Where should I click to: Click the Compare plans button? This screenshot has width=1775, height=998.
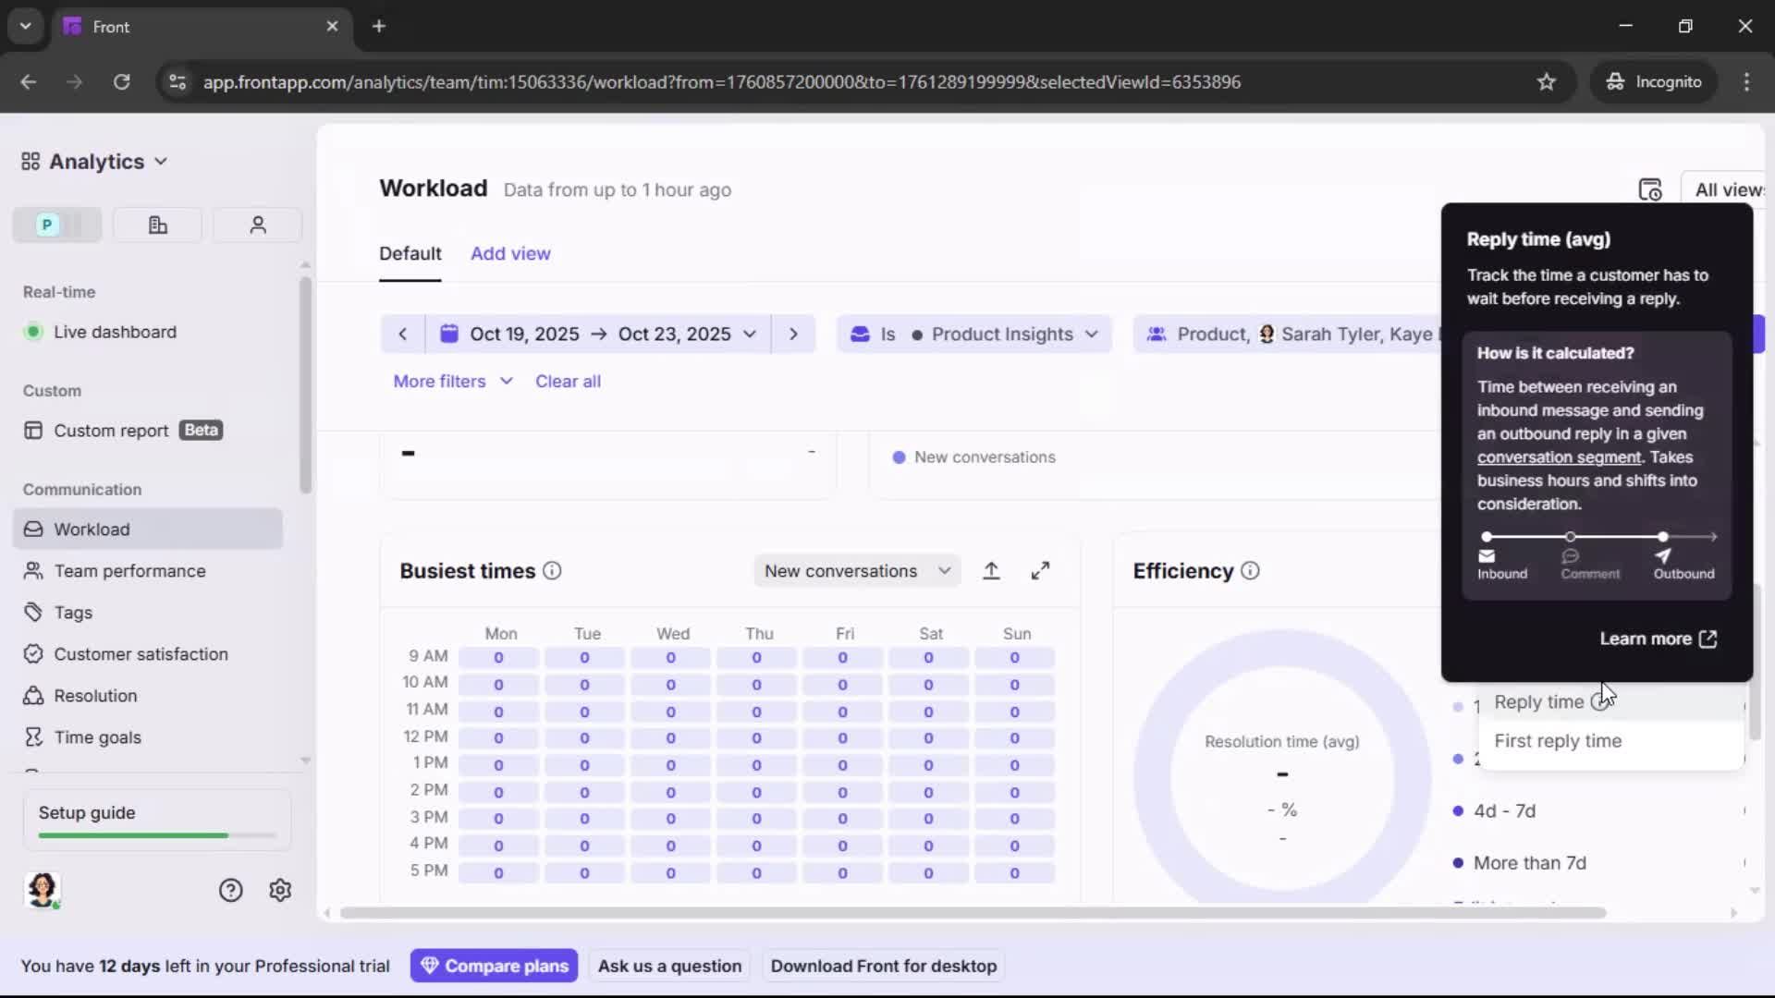pos(494,965)
